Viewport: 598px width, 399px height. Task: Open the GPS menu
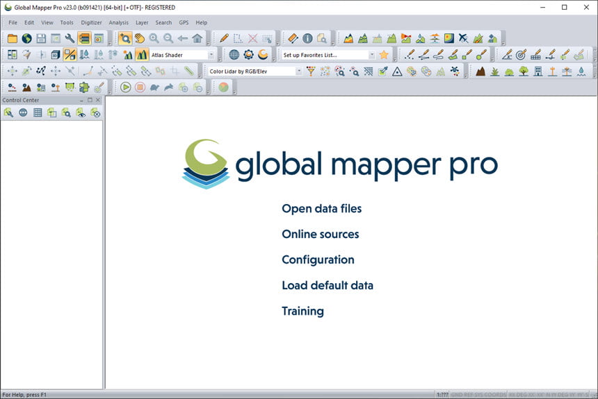tap(184, 22)
